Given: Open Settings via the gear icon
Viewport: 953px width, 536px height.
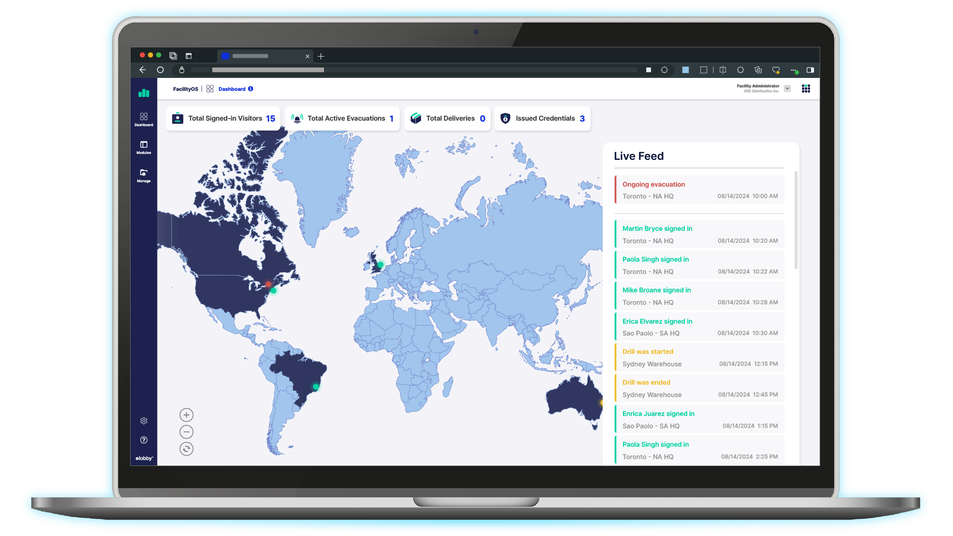Looking at the screenshot, I should click(x=144, y=420).
